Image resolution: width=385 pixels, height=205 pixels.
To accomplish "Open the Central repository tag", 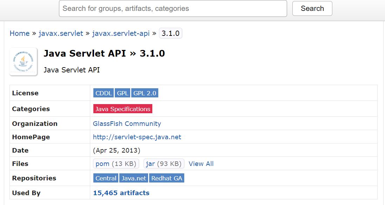I will click(x=106, y=178).
